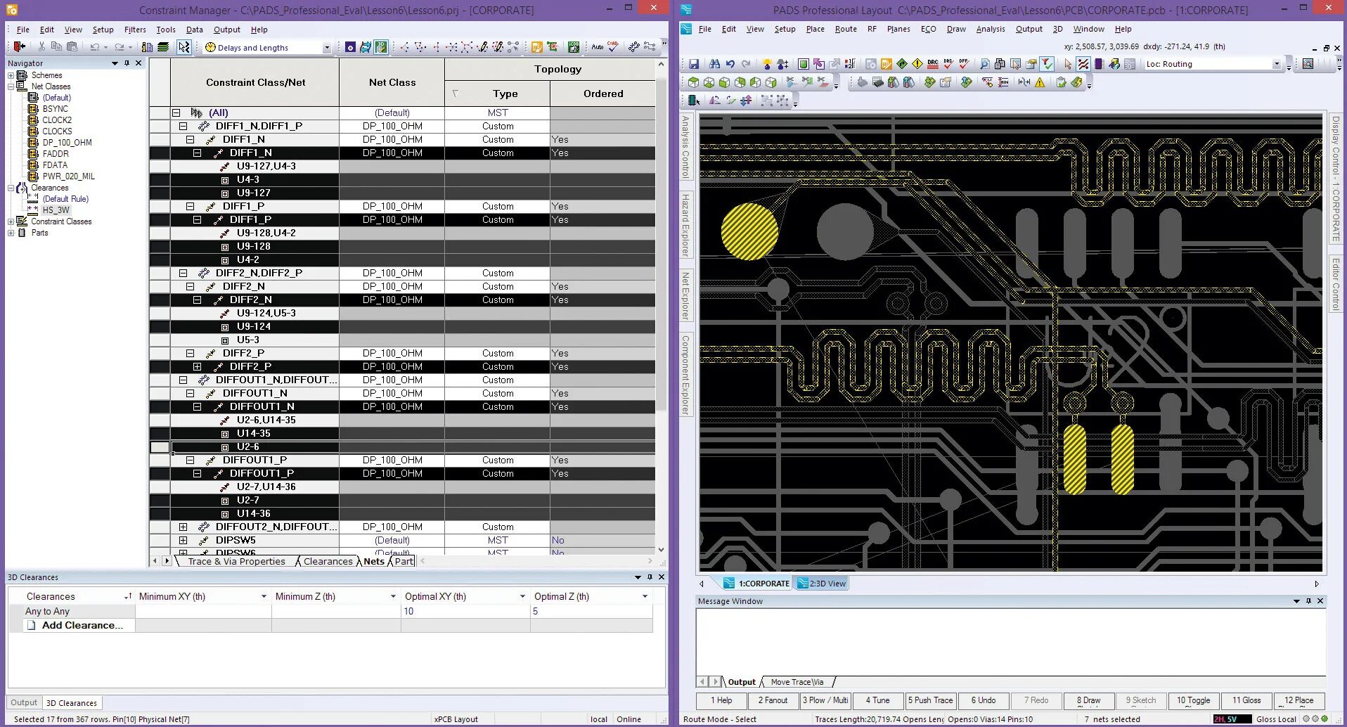Click the picture display icon at toolbar right
Viewport: 1347px width, 727px height.
tap(1308, 64)
